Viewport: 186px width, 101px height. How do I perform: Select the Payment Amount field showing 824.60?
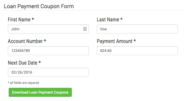137,51
